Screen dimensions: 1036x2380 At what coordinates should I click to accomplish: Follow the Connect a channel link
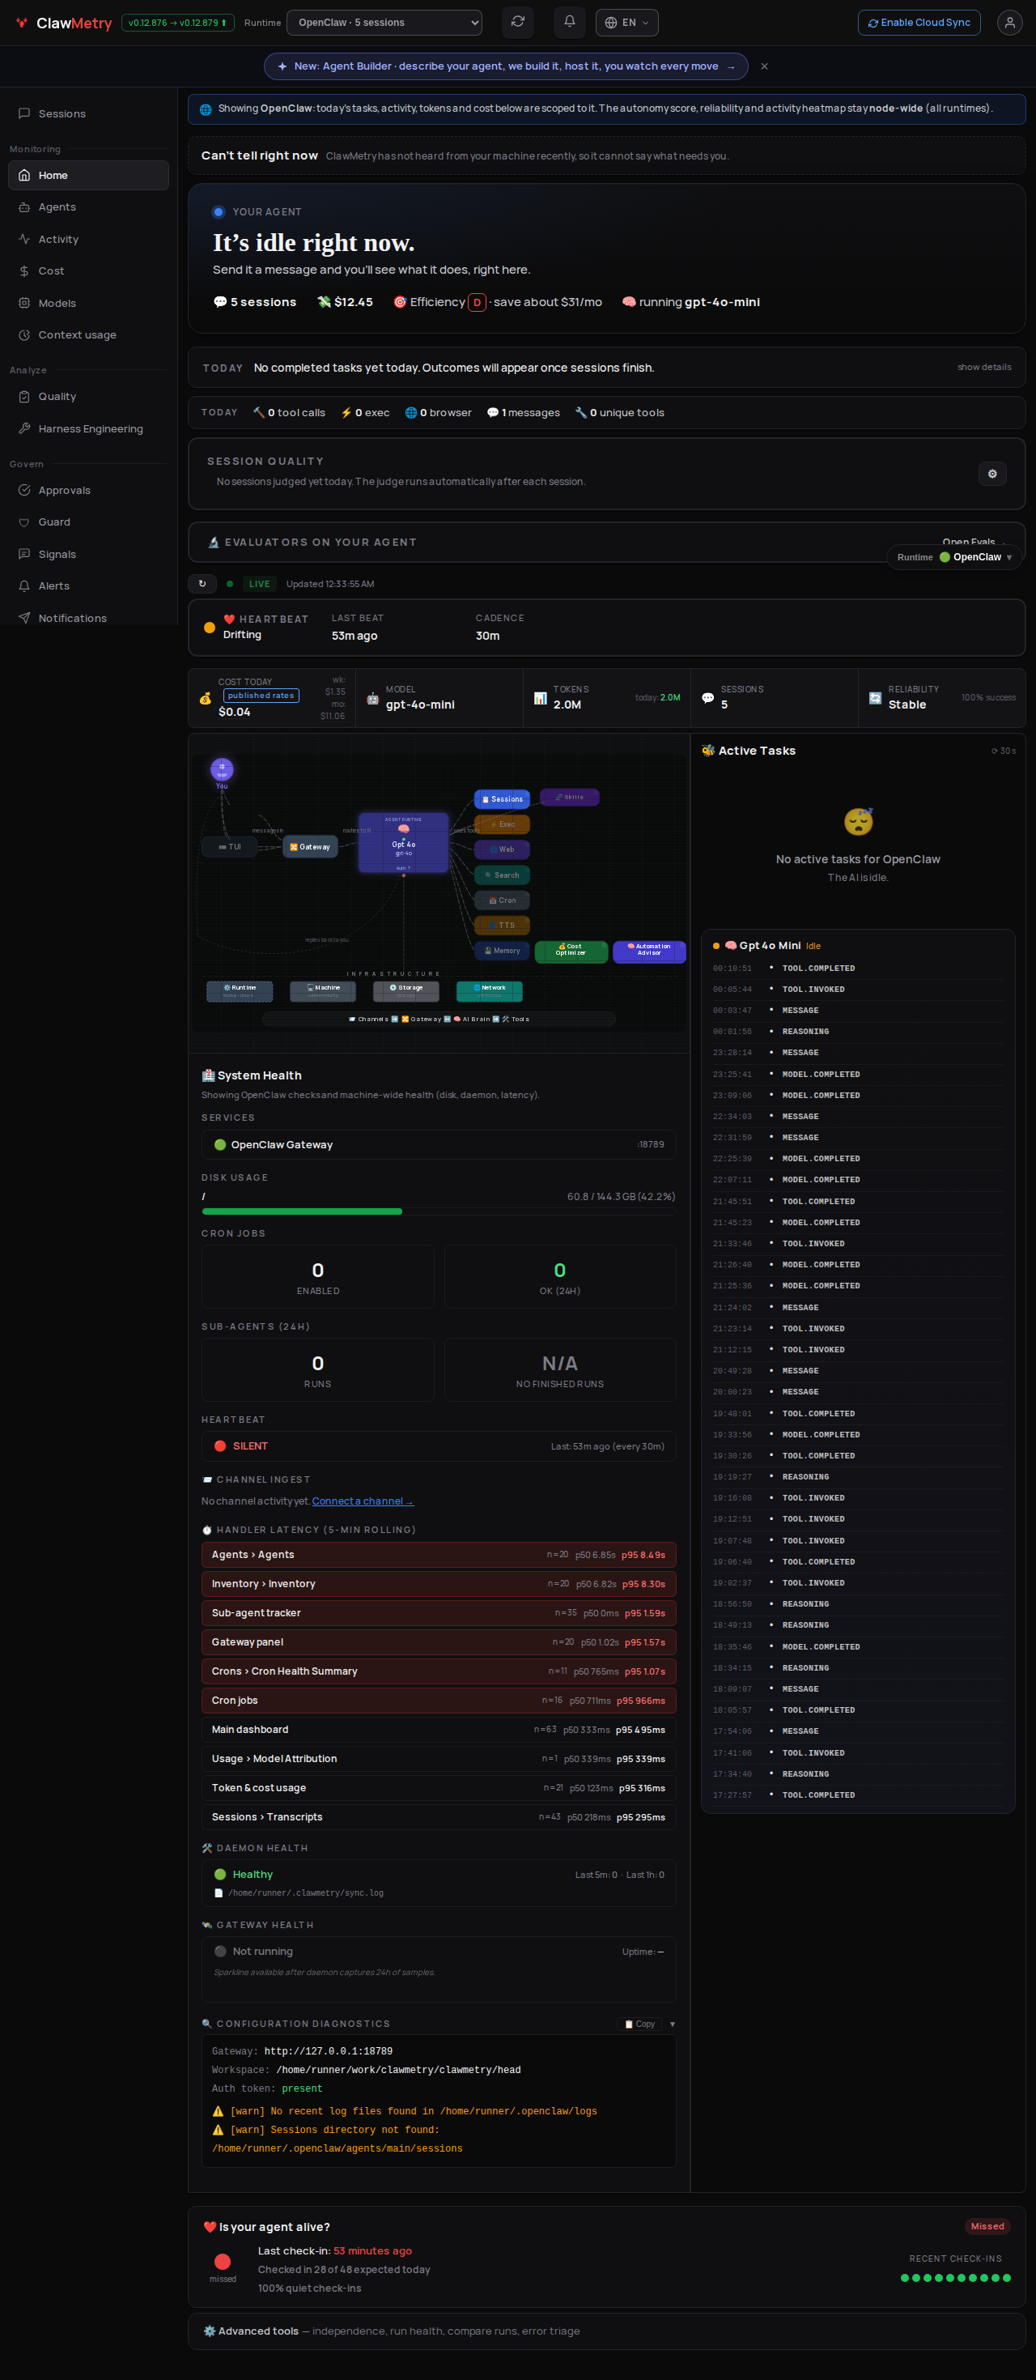pyautogui.click(x=363, y=1501)
